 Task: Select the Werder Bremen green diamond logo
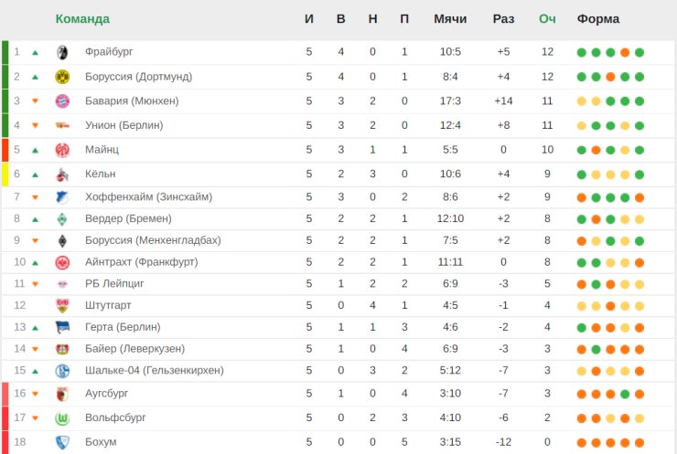[x=62, y=219]
